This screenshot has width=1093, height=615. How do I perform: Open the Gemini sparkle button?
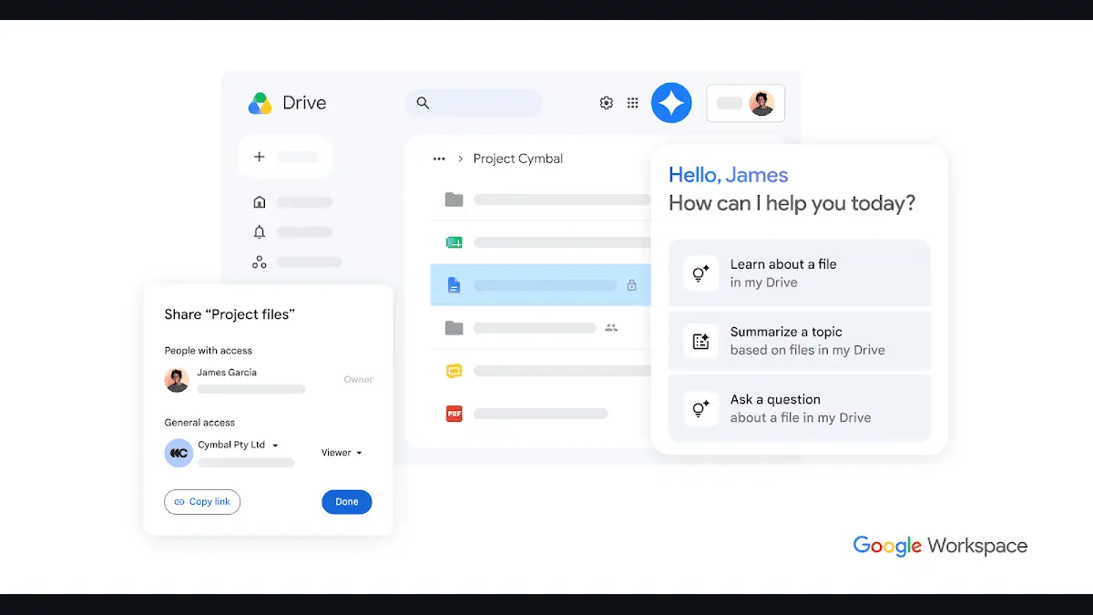click(x=671, y=103)
